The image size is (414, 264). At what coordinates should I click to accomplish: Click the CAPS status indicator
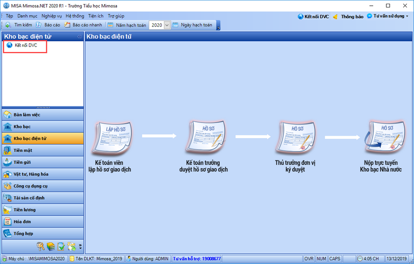[x=334, y=259]
